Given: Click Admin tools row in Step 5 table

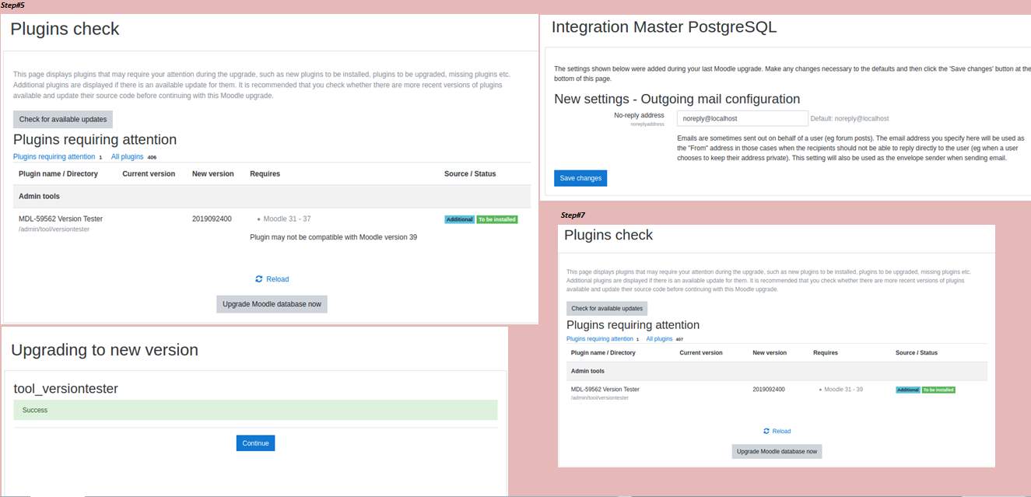Looking at the screenshot, I should click(272, 196).
